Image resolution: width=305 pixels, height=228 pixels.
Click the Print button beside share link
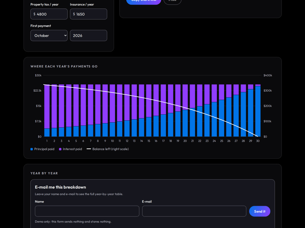pos(172,2)
